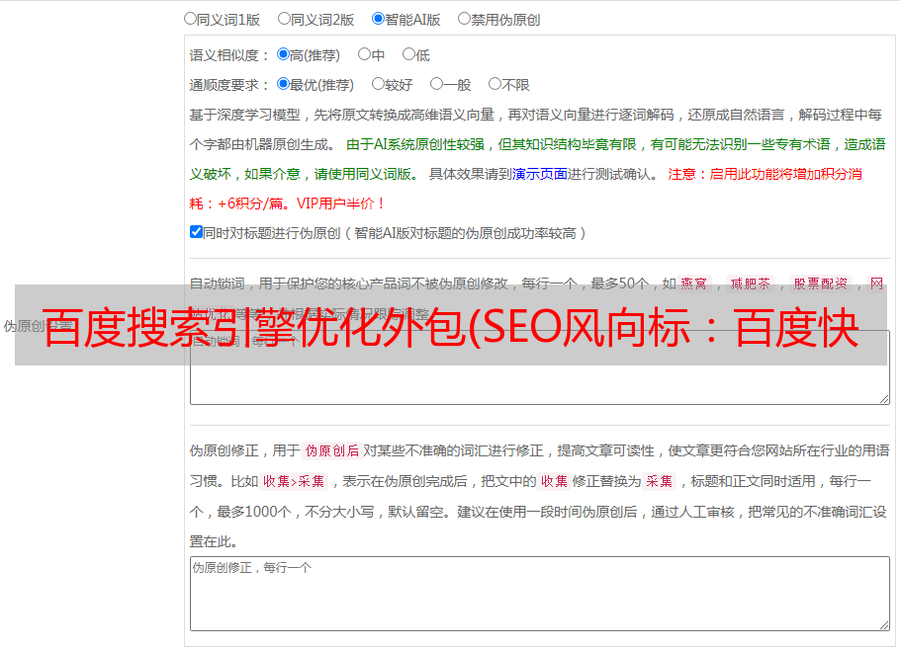
Task: Click the text 基于深度学习模型
Action: point(245,115)
